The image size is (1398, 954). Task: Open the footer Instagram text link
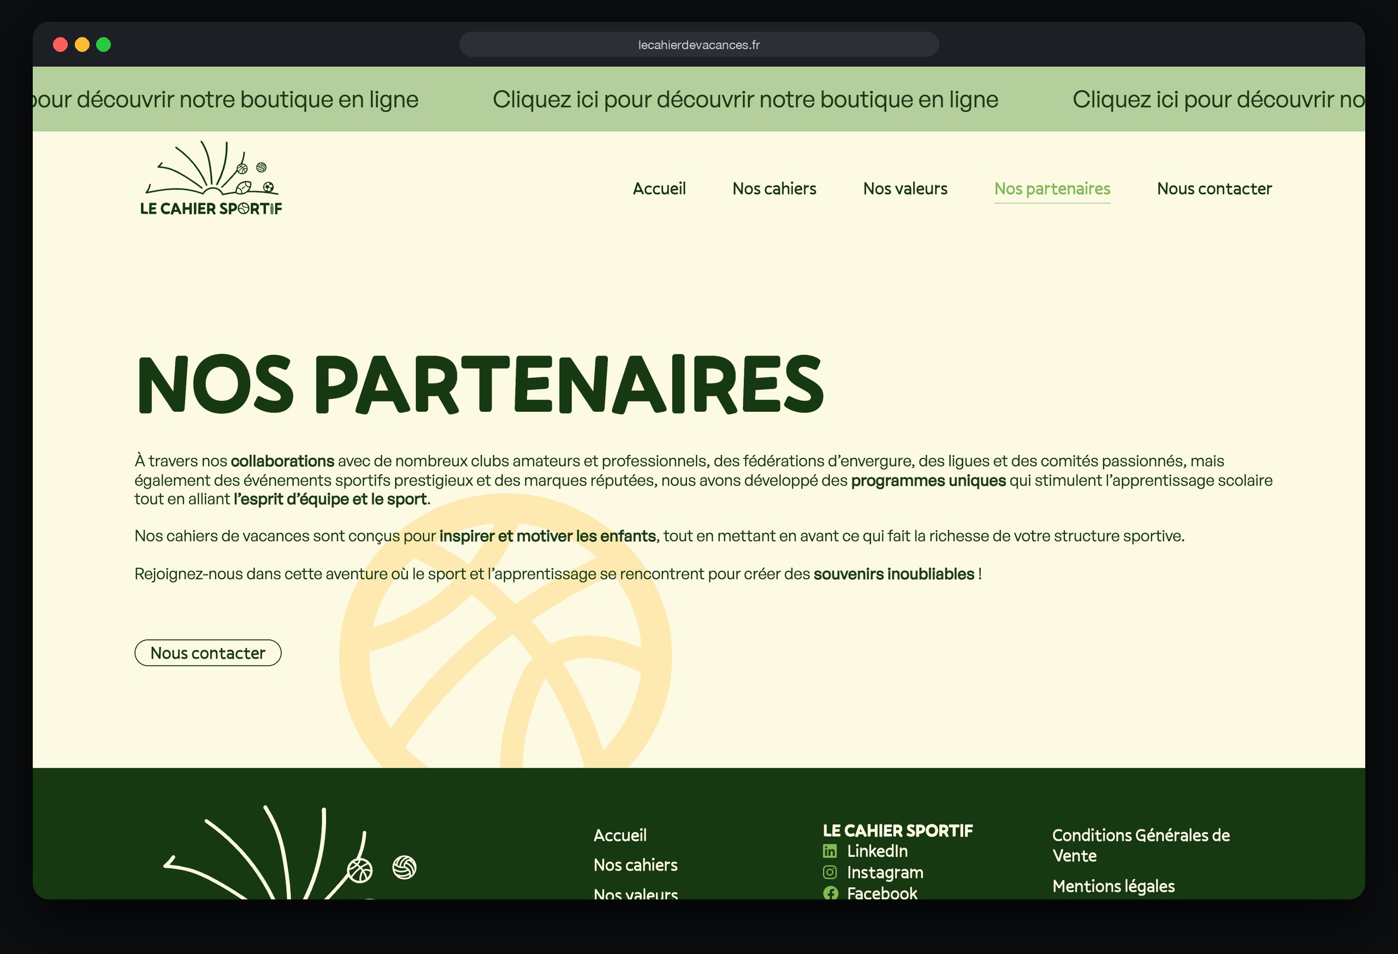click(885, 872)
